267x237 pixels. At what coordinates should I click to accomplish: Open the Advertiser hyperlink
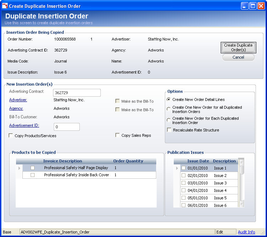tap(18, 100)
